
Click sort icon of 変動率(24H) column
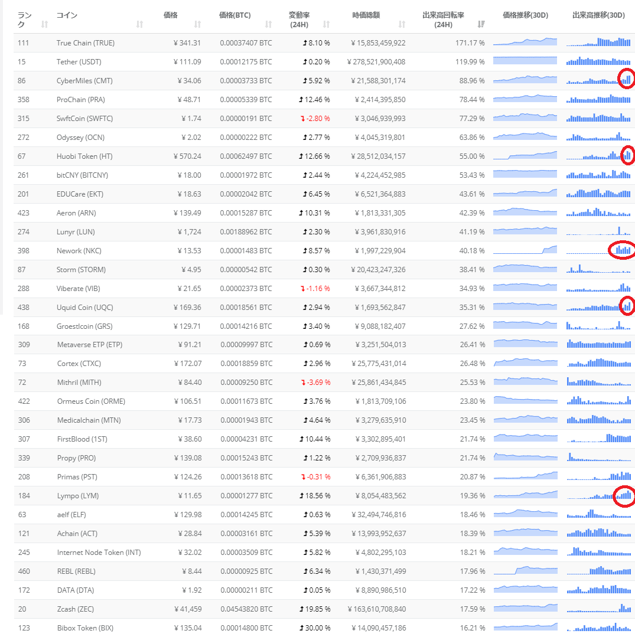(326, 24)
